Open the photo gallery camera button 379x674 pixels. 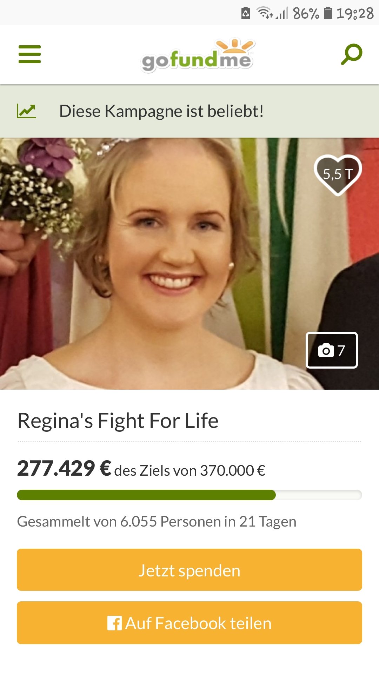pos(332,350)
